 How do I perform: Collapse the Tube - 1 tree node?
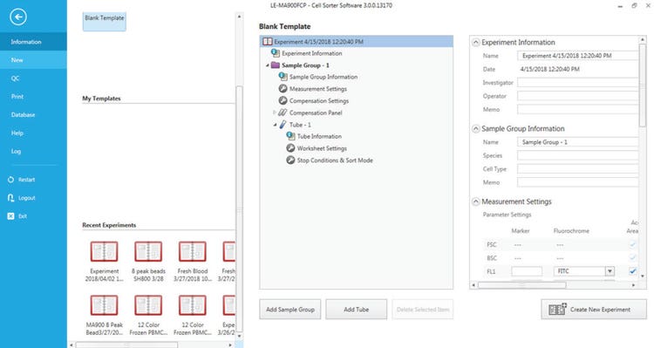(275, 125)
